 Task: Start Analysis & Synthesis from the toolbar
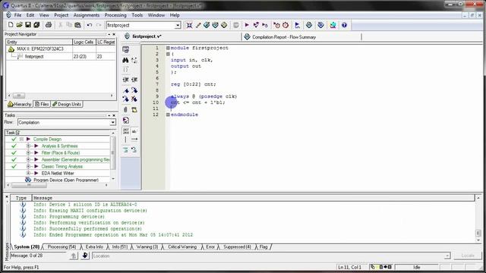[x=256, y=25]
